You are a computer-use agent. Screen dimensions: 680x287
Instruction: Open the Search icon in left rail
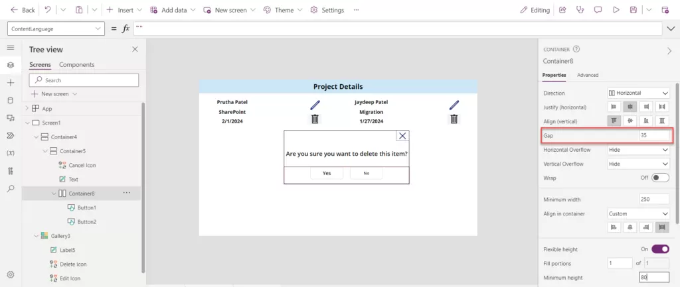click(10, 188)
